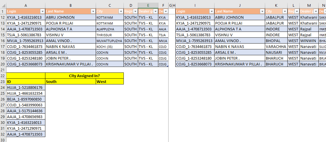Viewport: 326px width, 142px height.
Task: Click the MUVATTUPUZHA city cell
Action: pos(110,41)
